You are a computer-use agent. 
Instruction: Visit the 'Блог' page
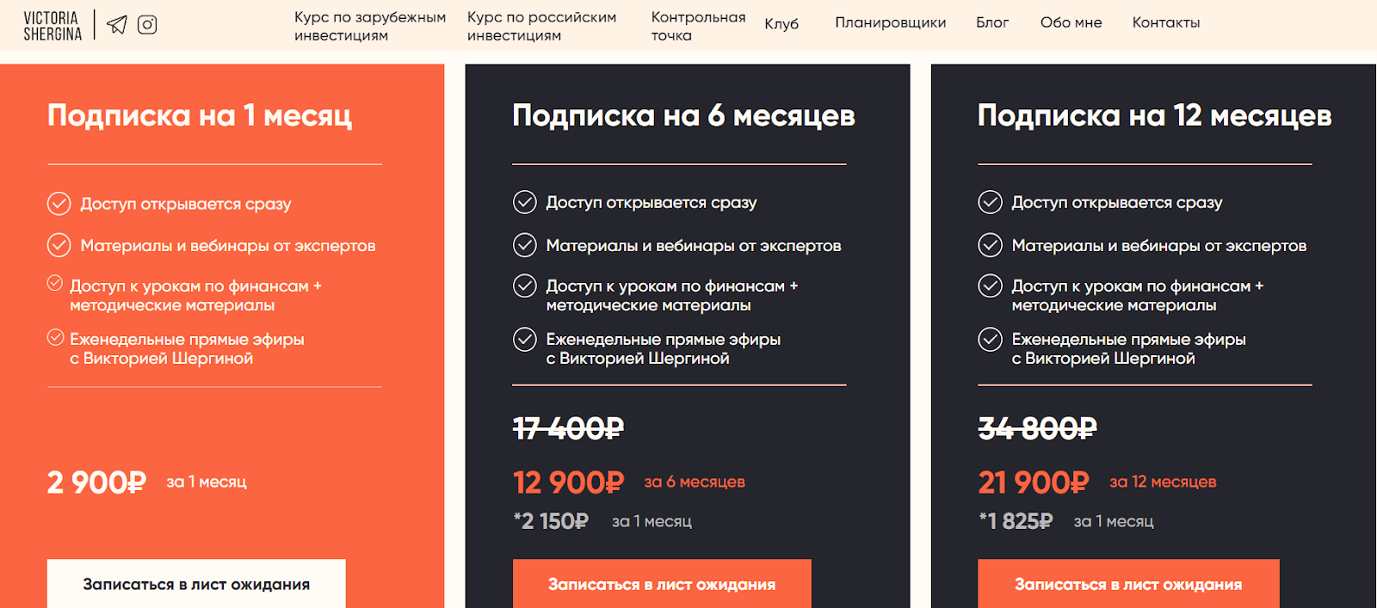point(992,22)
